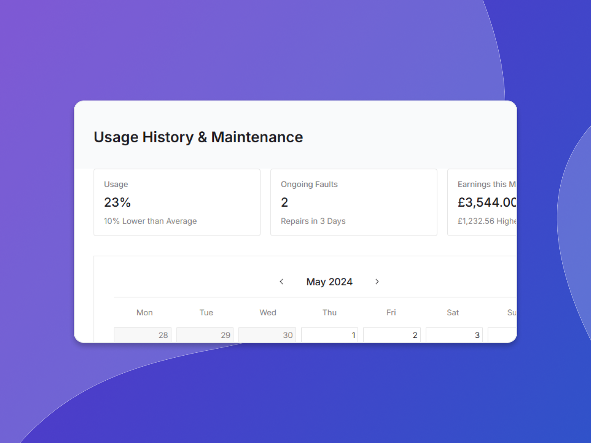Click the May 2024 month label
The width and height of the screenshot is (591, 443).
tap(329, 282)
